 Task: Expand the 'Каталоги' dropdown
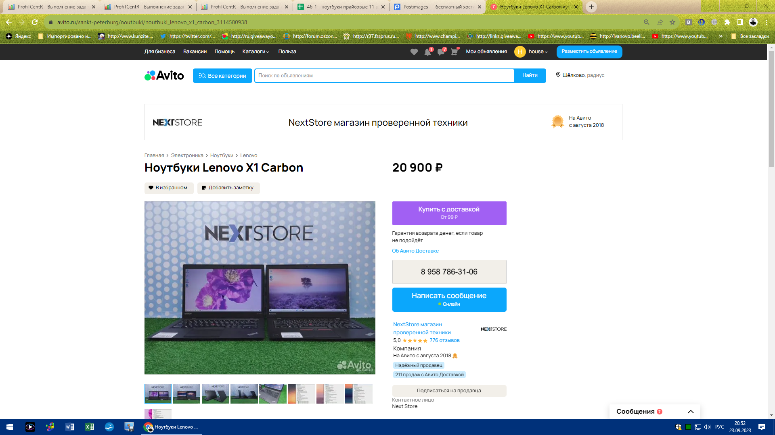[256, 52]
